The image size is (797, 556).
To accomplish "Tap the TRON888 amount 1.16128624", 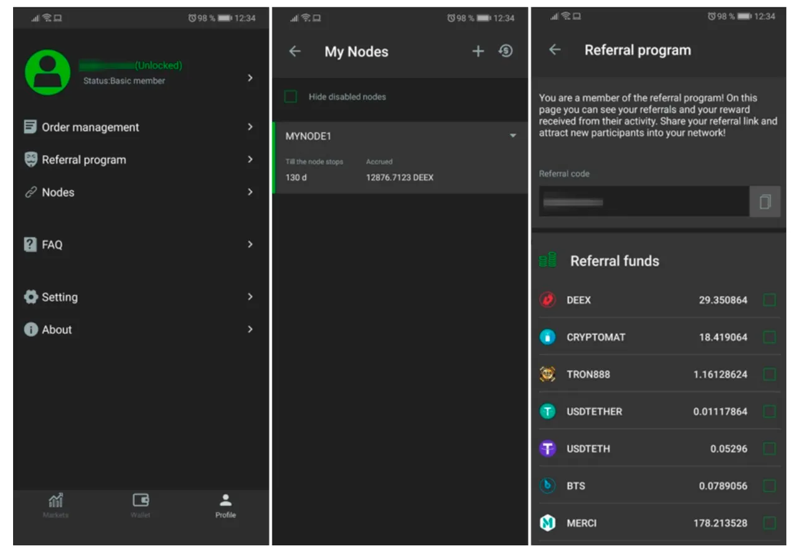I will click(720, 374).
